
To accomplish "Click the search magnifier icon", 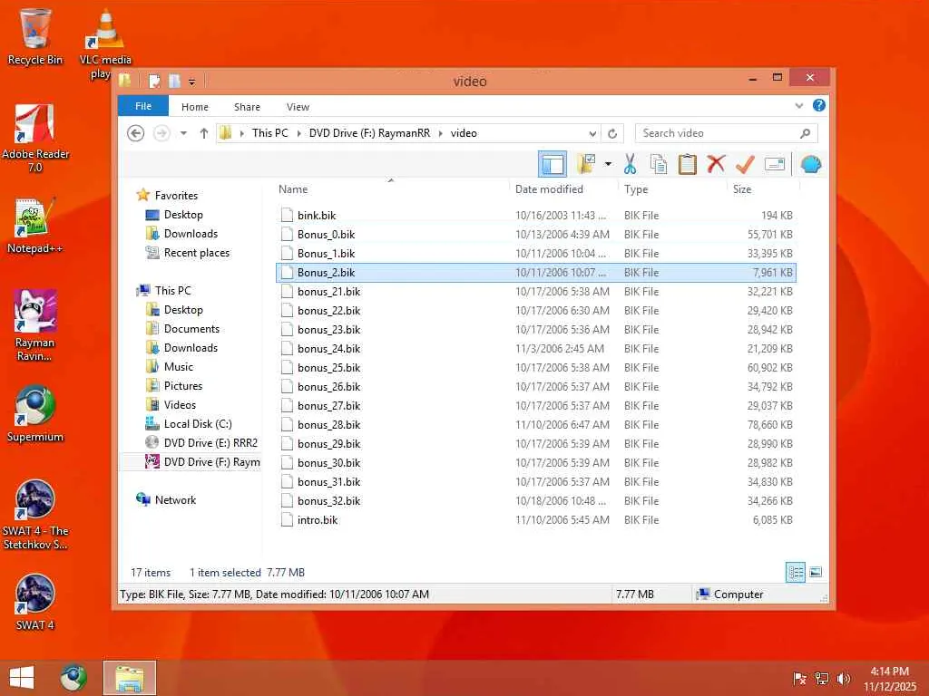I will tap(805, 133).
